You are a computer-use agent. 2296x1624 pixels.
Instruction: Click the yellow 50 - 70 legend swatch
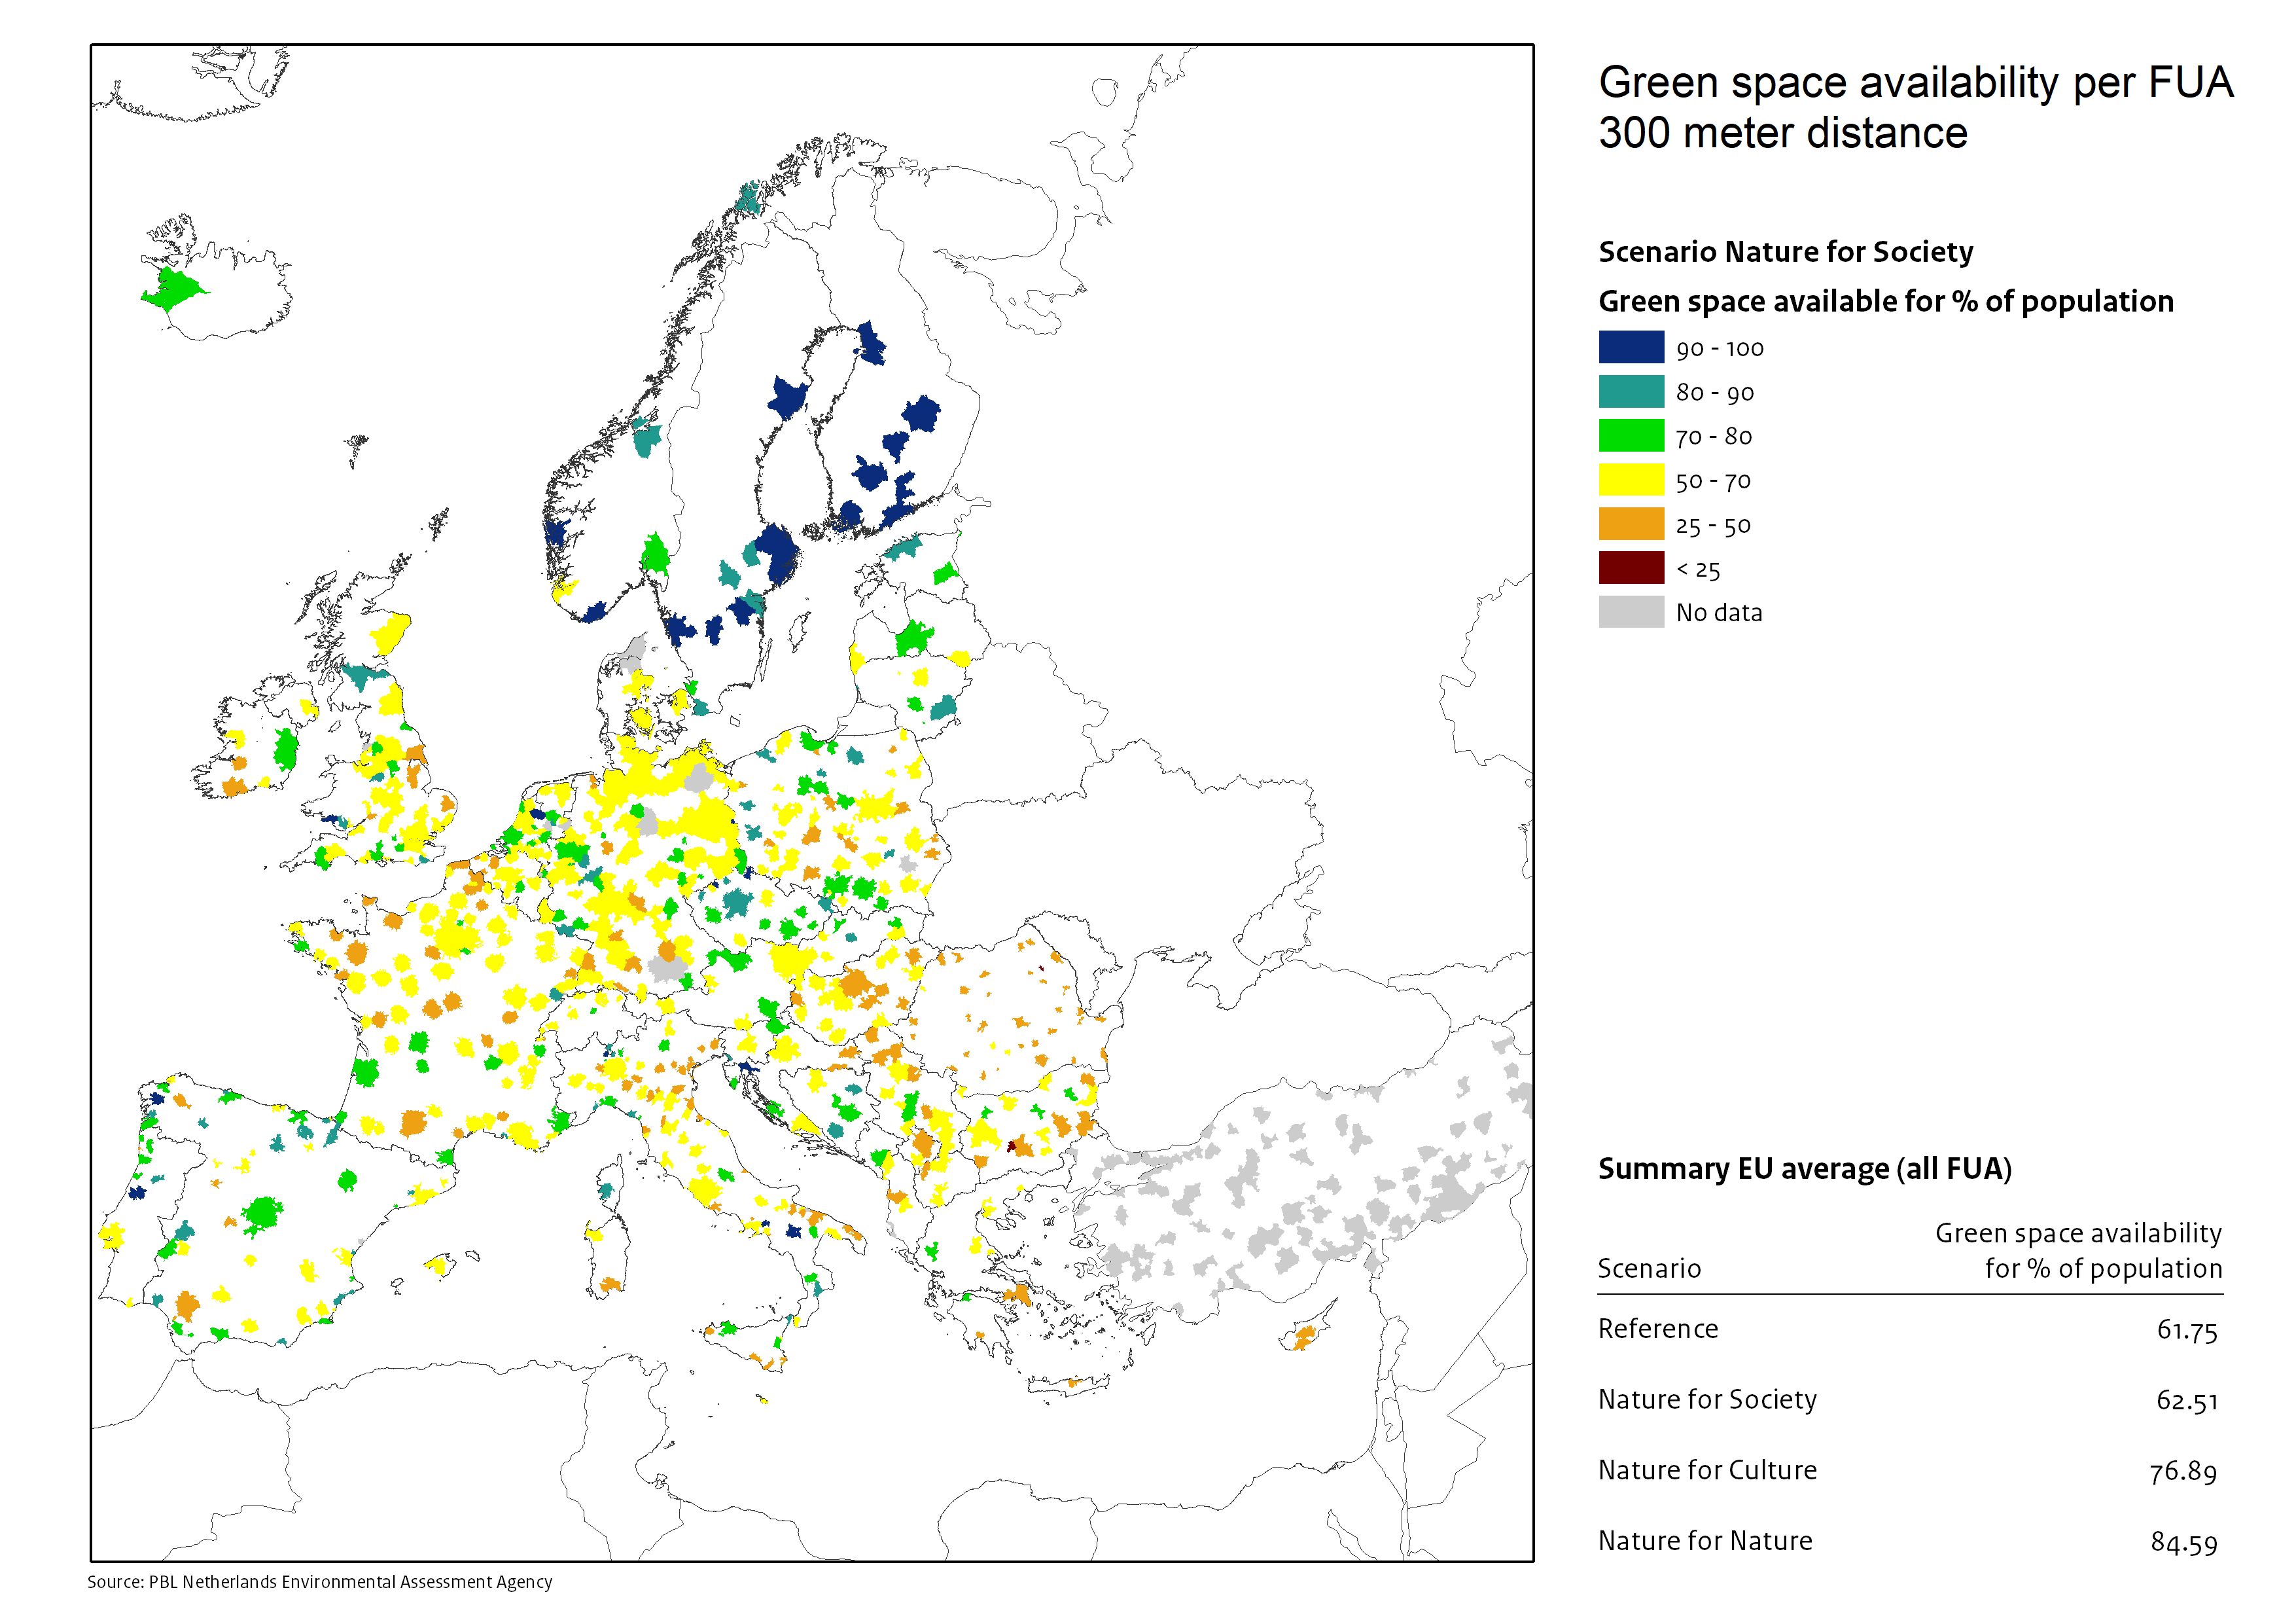click(1631, 479)
